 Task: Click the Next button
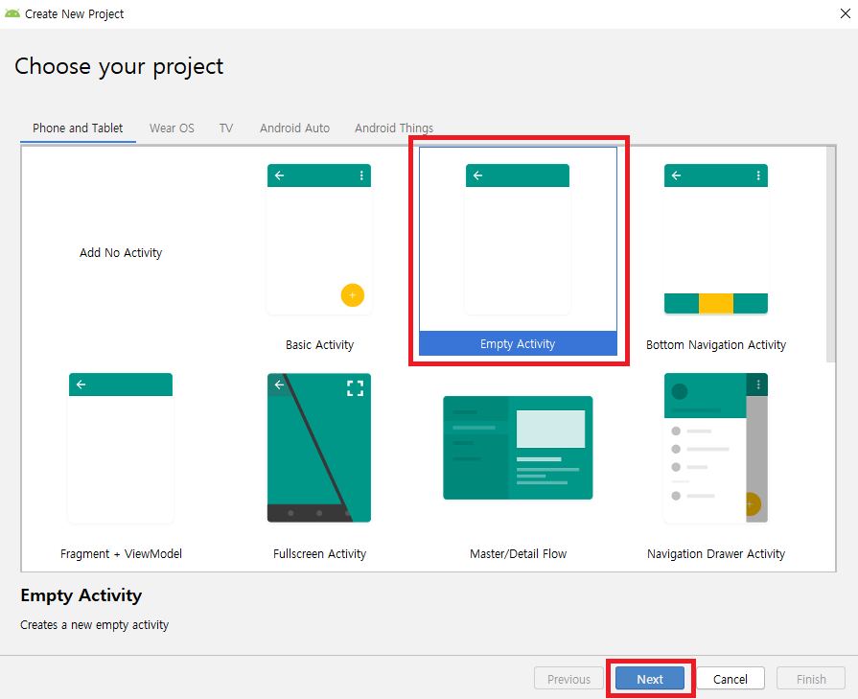650,679
